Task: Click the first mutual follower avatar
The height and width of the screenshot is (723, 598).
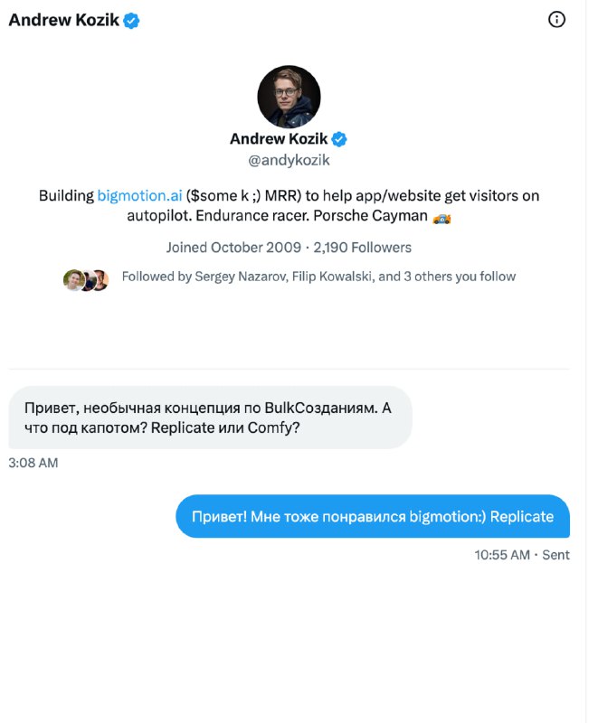Action: click(x=73, y=280)
